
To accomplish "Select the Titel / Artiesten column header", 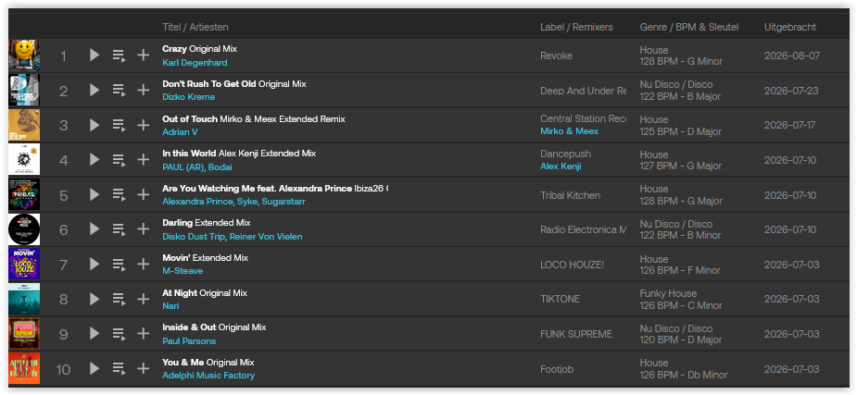I will 195,27.
